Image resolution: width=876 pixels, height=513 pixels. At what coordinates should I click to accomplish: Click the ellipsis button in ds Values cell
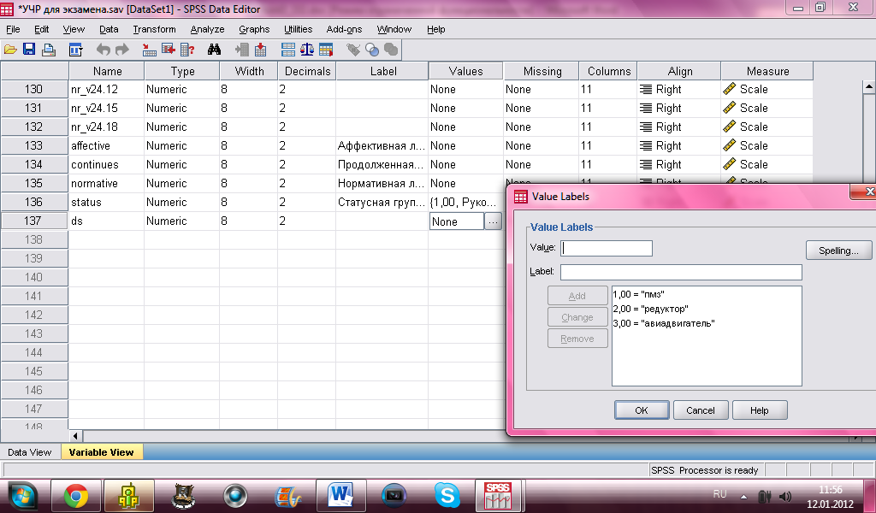point(493,221)
